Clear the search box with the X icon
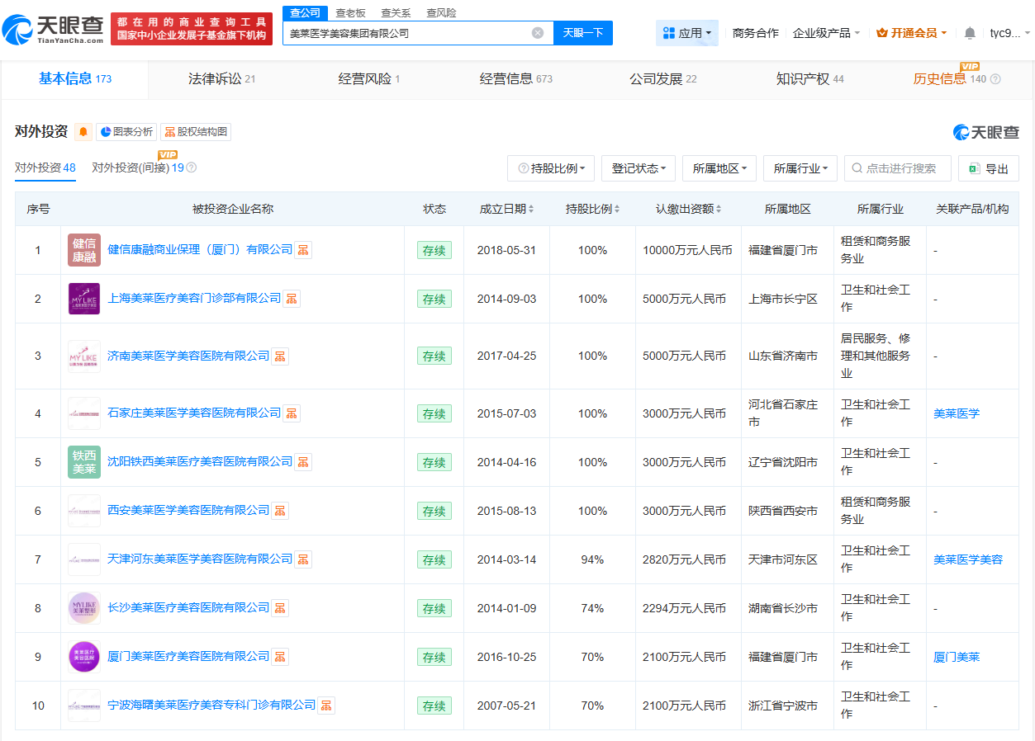 538,33
